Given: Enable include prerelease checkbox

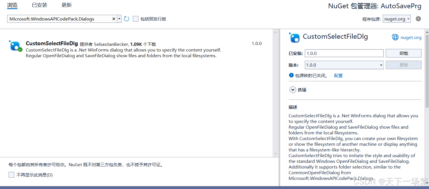Looking at the screenshot, I should (x=136, y=19).
